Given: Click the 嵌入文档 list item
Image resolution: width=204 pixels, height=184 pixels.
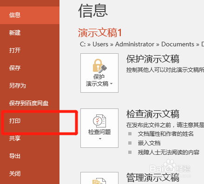Looking at the screenshot, I should tap(149, 143).
